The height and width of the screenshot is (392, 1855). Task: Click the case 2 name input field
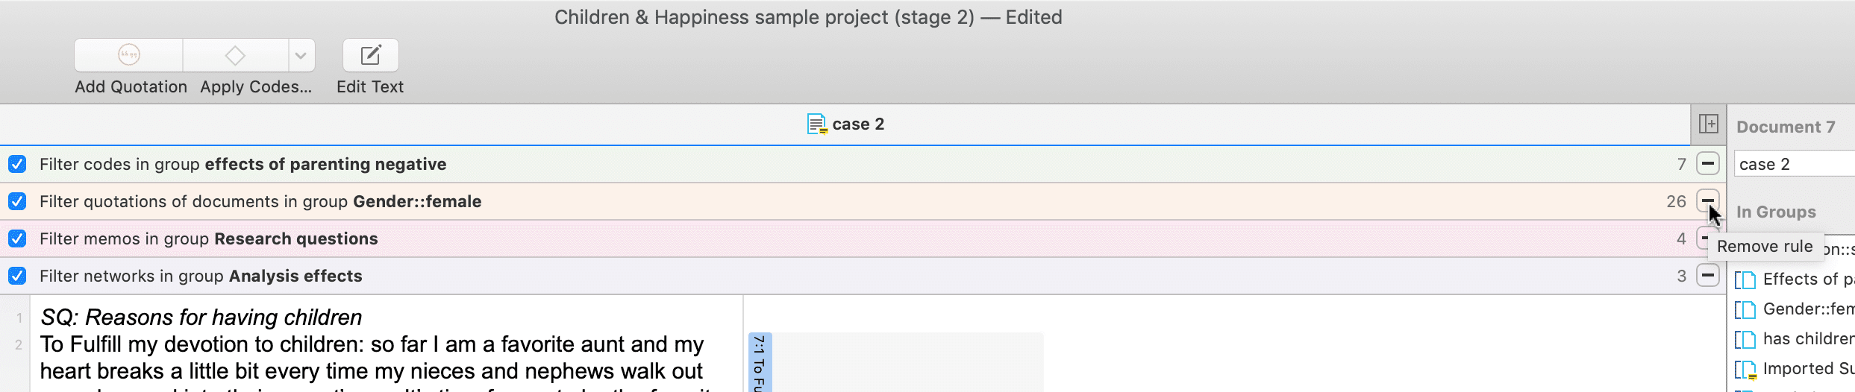[x=1794, y=164]
